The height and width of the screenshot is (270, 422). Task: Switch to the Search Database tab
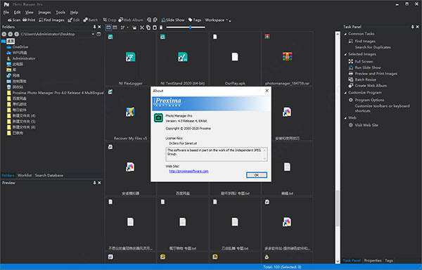pyautogui.click(x=49, y=175)
